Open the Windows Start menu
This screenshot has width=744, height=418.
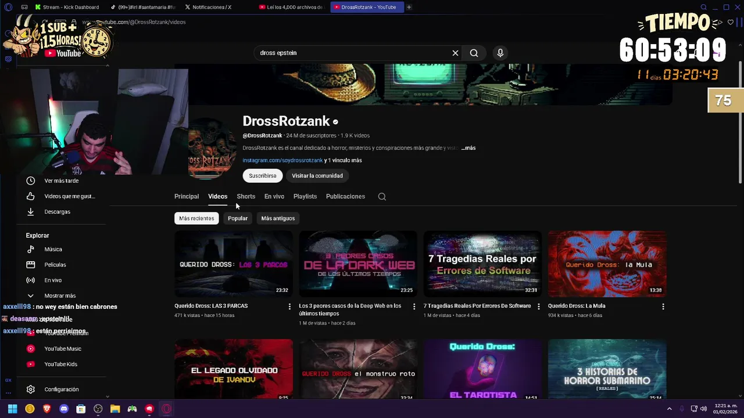pyautogui.click(x=12, y=409)
